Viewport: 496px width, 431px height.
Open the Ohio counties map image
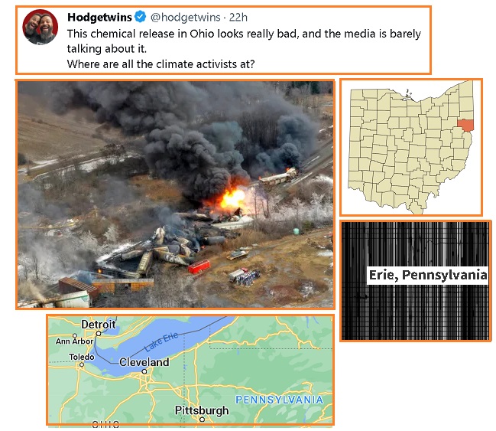411,147
